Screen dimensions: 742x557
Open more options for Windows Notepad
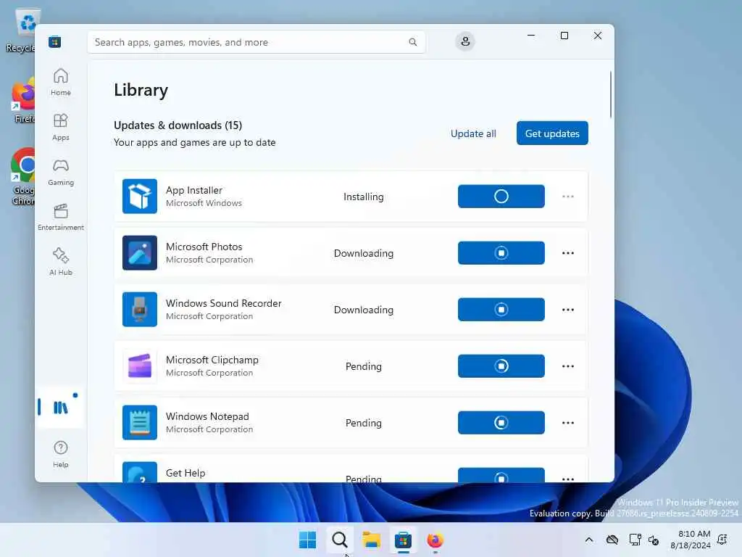[568, 423]
